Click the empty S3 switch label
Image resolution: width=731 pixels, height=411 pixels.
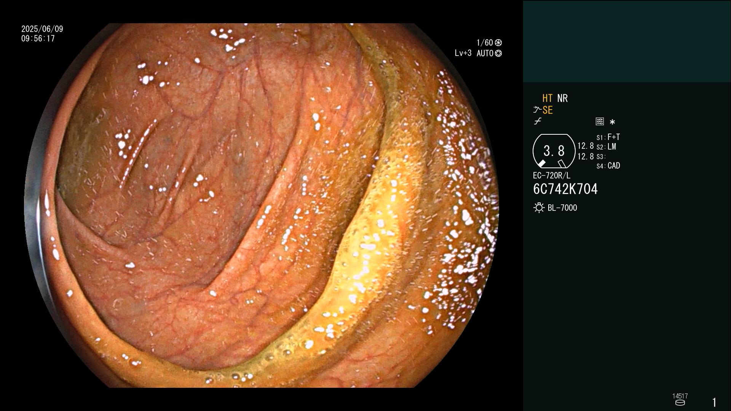pyautogui.click(x=601, y=156)
